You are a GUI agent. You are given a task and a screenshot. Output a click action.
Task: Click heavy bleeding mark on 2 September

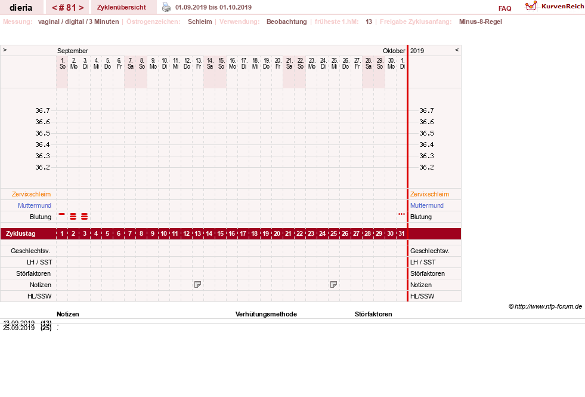(73, 217)
